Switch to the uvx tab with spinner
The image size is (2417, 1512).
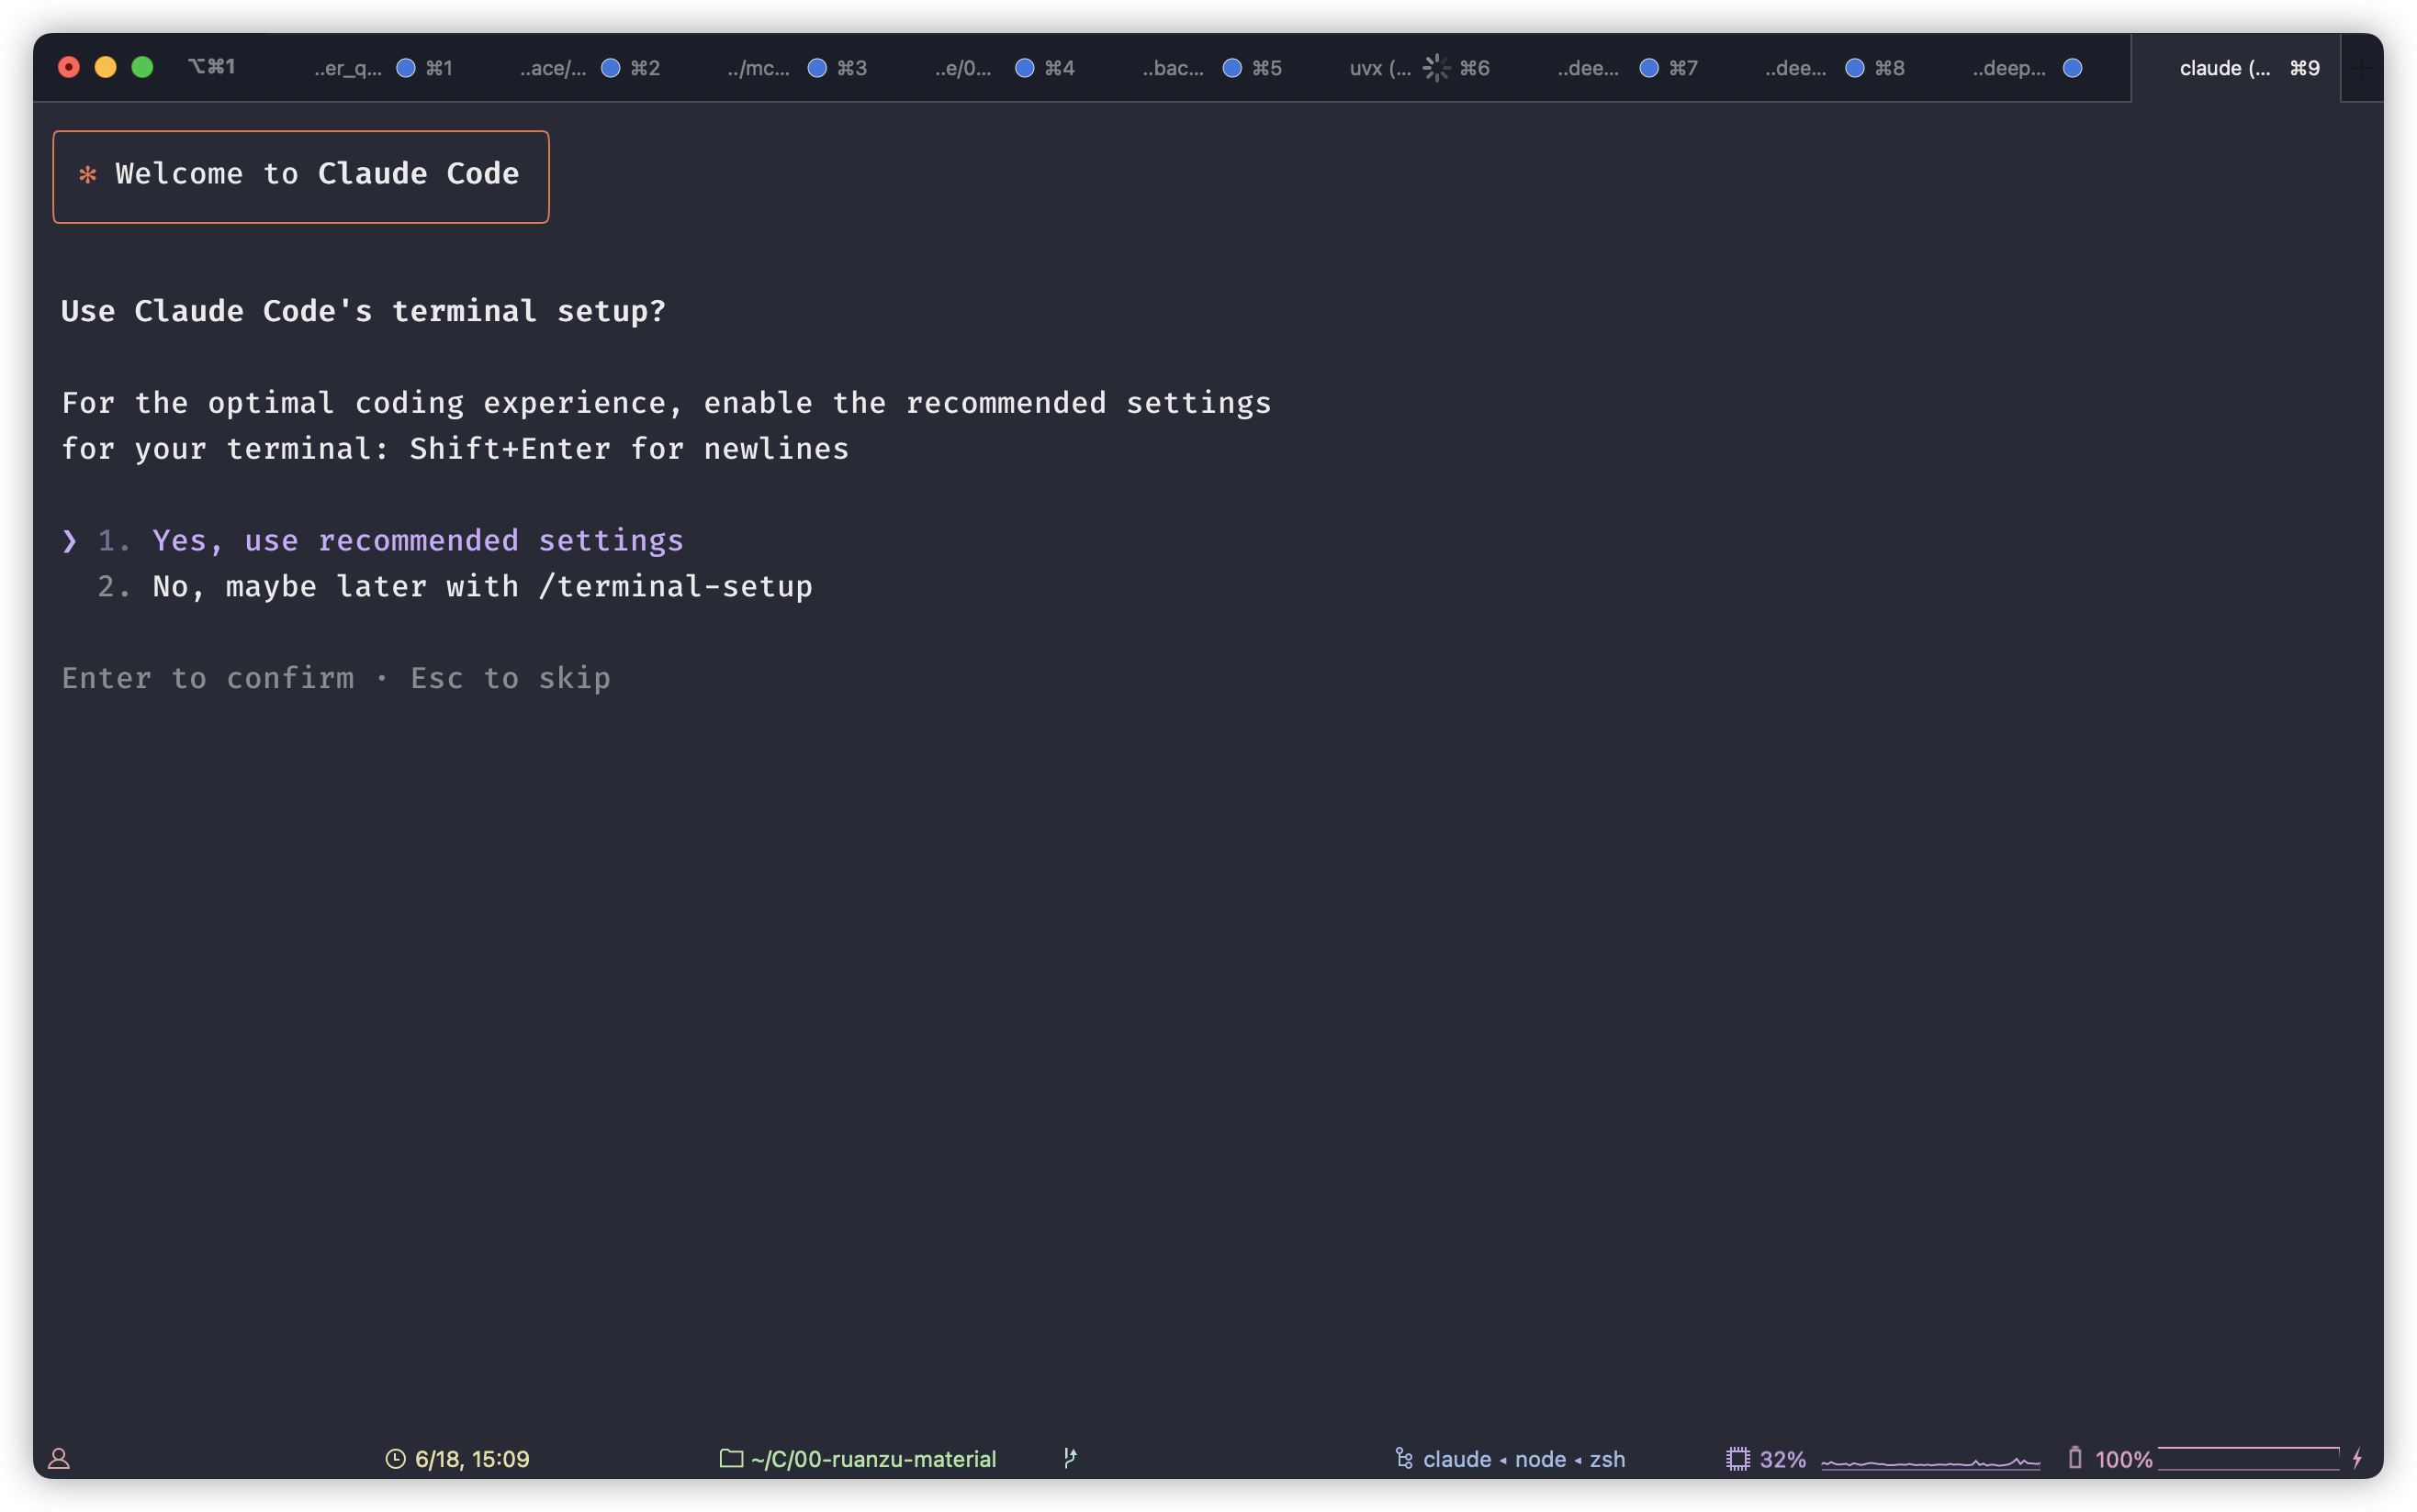tap(1380, 68)
